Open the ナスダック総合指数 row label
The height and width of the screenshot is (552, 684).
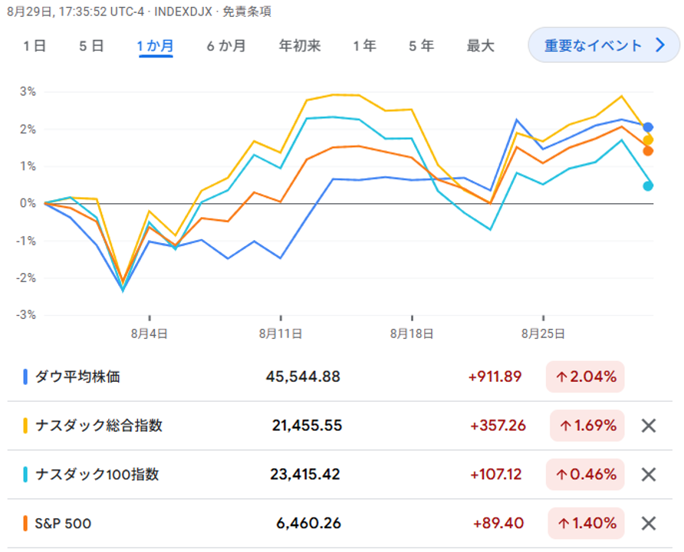tap(99, 426)
